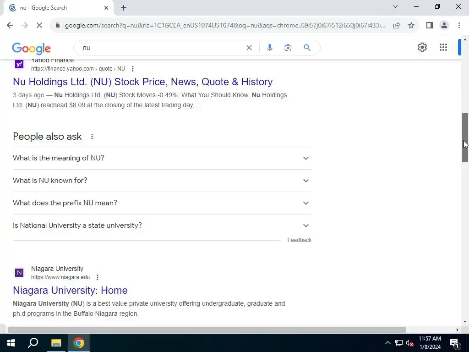Stop loading the page
Screen dimensions: 469x352
tap(39, 26)
